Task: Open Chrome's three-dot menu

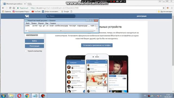Action: click(x=172, y=8)
